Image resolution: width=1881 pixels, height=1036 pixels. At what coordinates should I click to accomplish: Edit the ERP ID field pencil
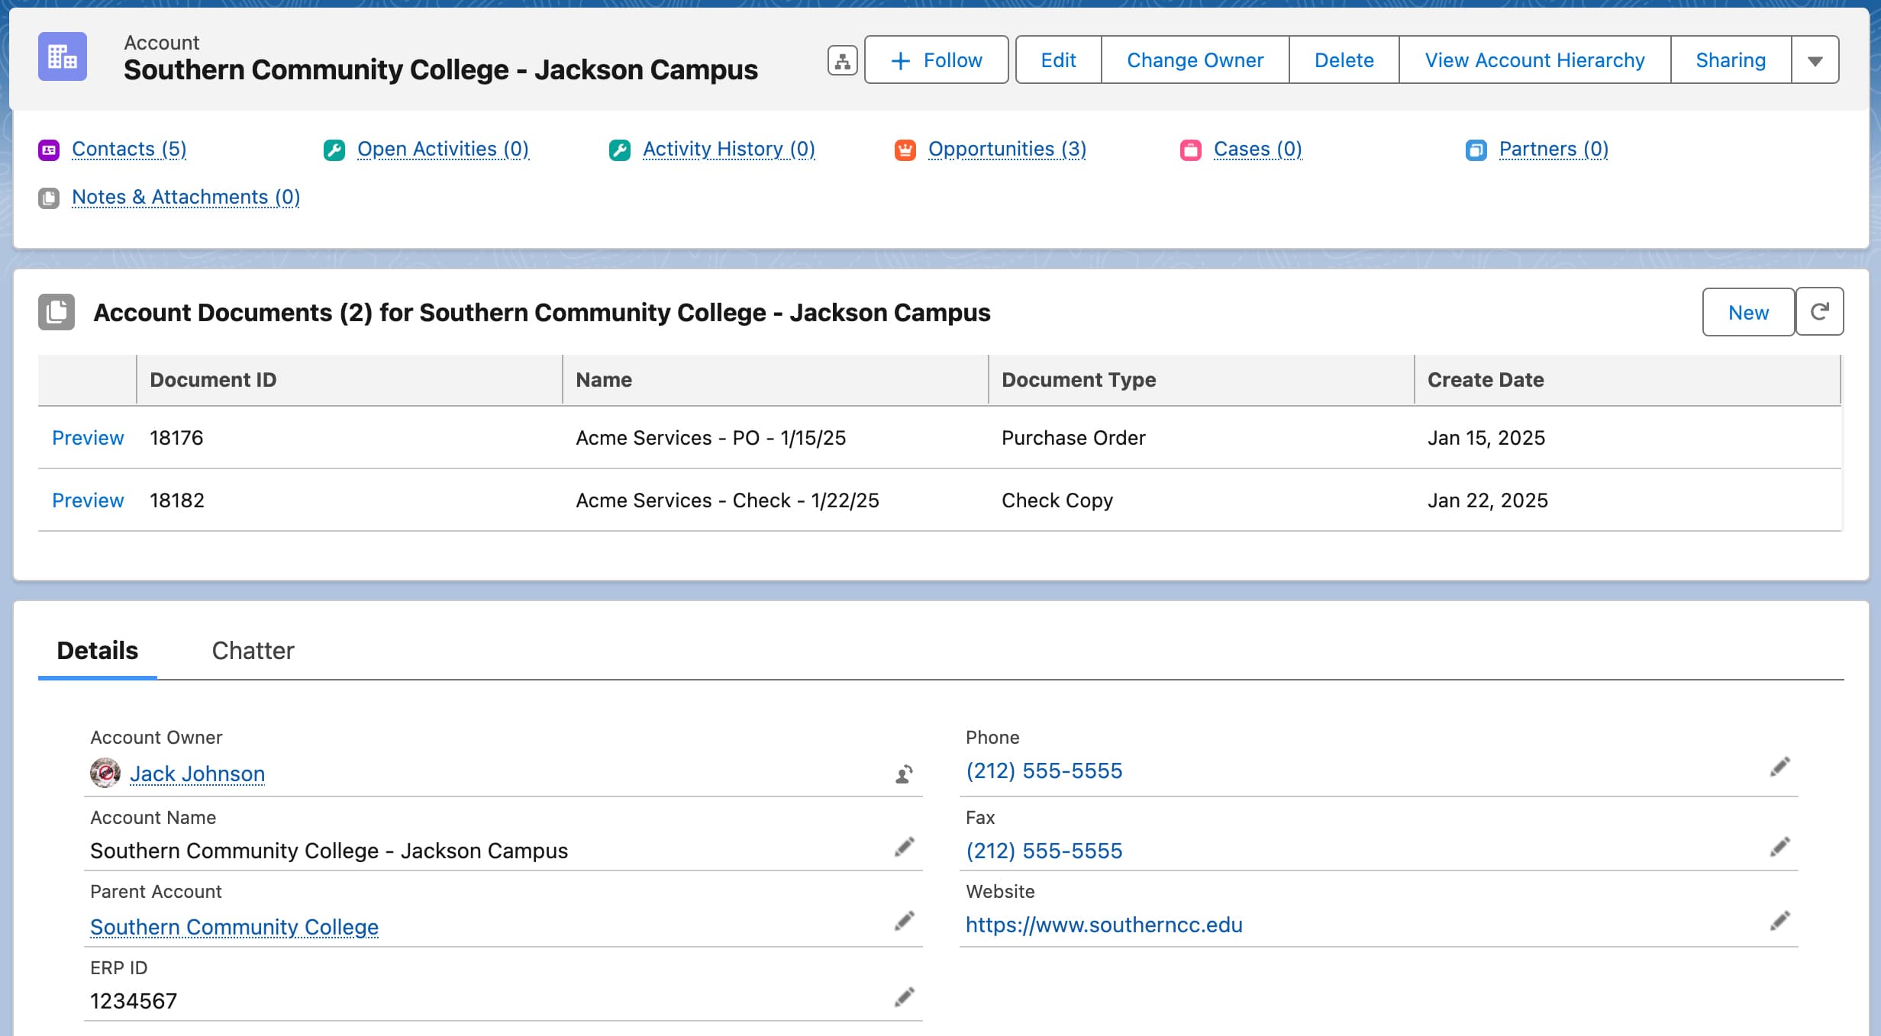pyautogui.click(x=904, y=997)
